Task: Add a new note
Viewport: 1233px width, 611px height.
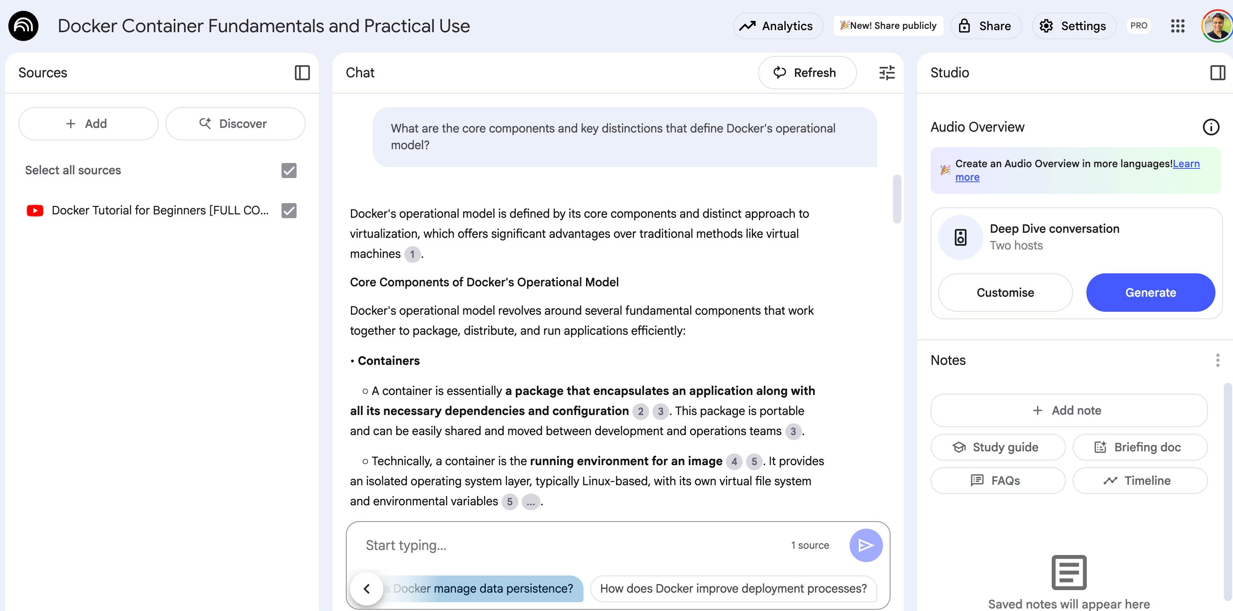Action: coord(1068,410)
